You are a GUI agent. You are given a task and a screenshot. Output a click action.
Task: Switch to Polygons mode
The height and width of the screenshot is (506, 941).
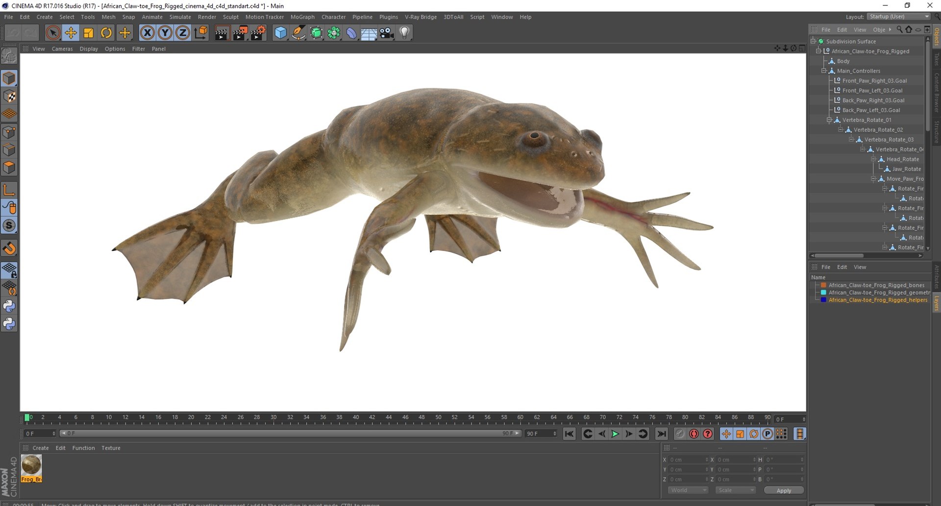[x=9, y=168]
